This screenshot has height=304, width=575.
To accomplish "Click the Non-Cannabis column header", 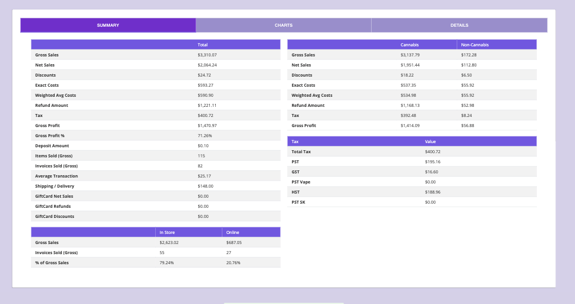I will pos(475,45).
